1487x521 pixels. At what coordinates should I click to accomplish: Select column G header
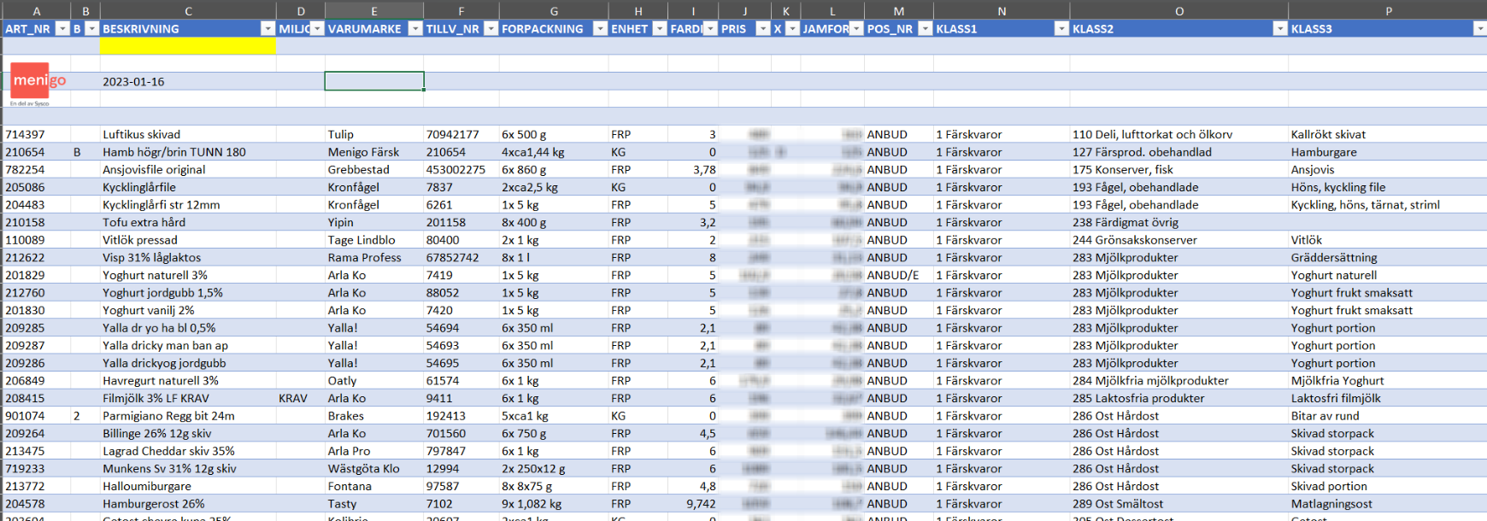(x=554, y=11)
